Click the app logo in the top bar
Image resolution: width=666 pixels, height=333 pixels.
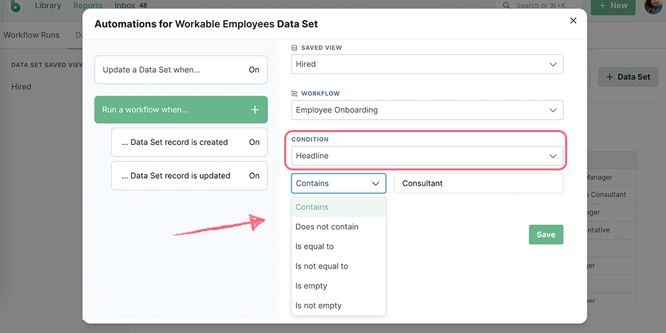tap(15, 6)
